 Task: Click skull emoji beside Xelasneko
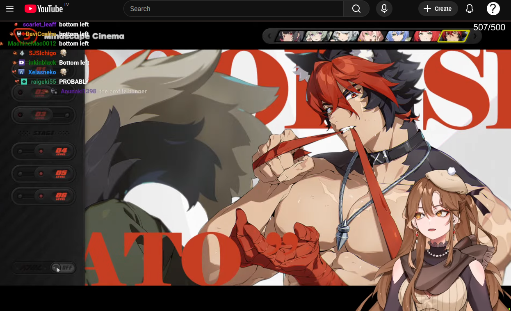(x=63, y=72)
